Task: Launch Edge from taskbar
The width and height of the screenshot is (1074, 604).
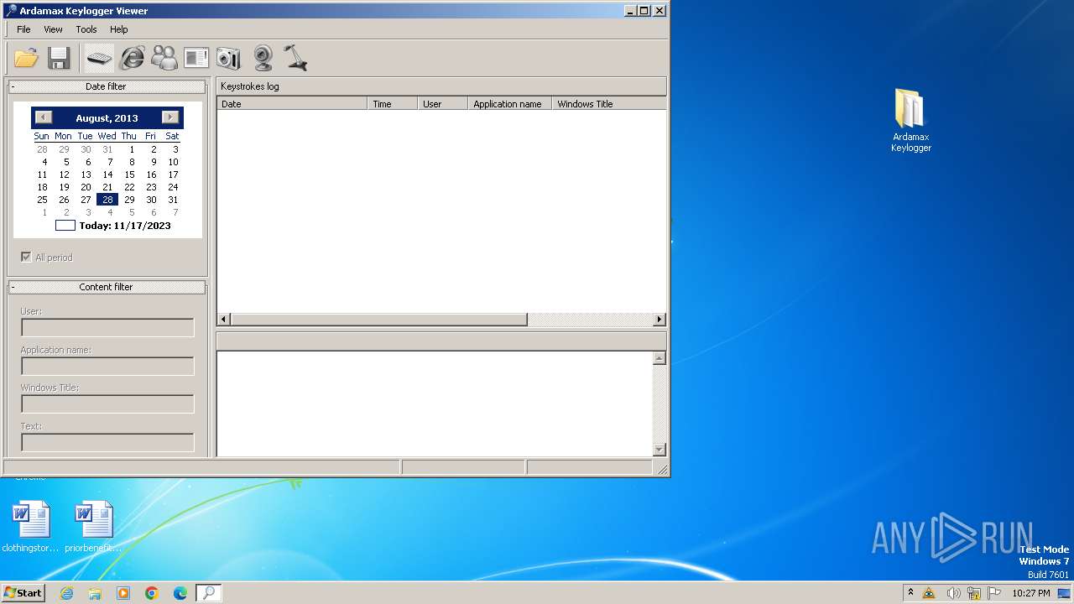Action: pyautogui.click(x=180, y=593)
